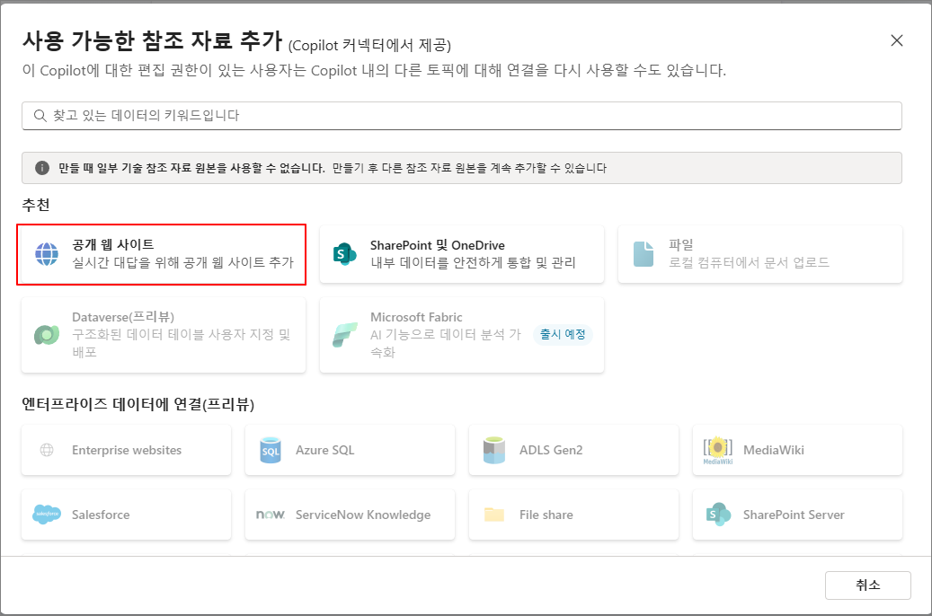Choose the MediaWiki label
The width and height of the screenshot is (932, 616).
point(773,450)
